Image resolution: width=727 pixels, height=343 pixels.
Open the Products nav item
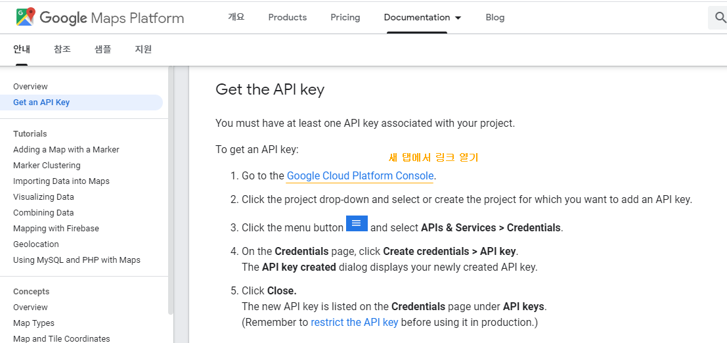[x=288, y=17]
